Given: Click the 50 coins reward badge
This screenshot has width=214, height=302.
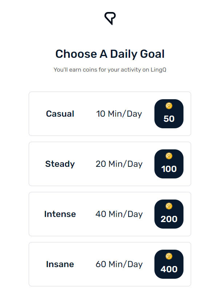Looking at the screenshot, I should pyautogui.click(x=169, y=114).
